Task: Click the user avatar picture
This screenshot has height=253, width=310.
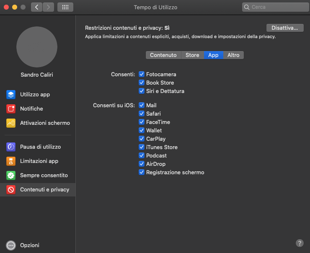Action: [x=37, y=47]
